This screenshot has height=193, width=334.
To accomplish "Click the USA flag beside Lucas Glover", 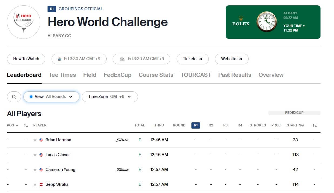I will 41,155.
